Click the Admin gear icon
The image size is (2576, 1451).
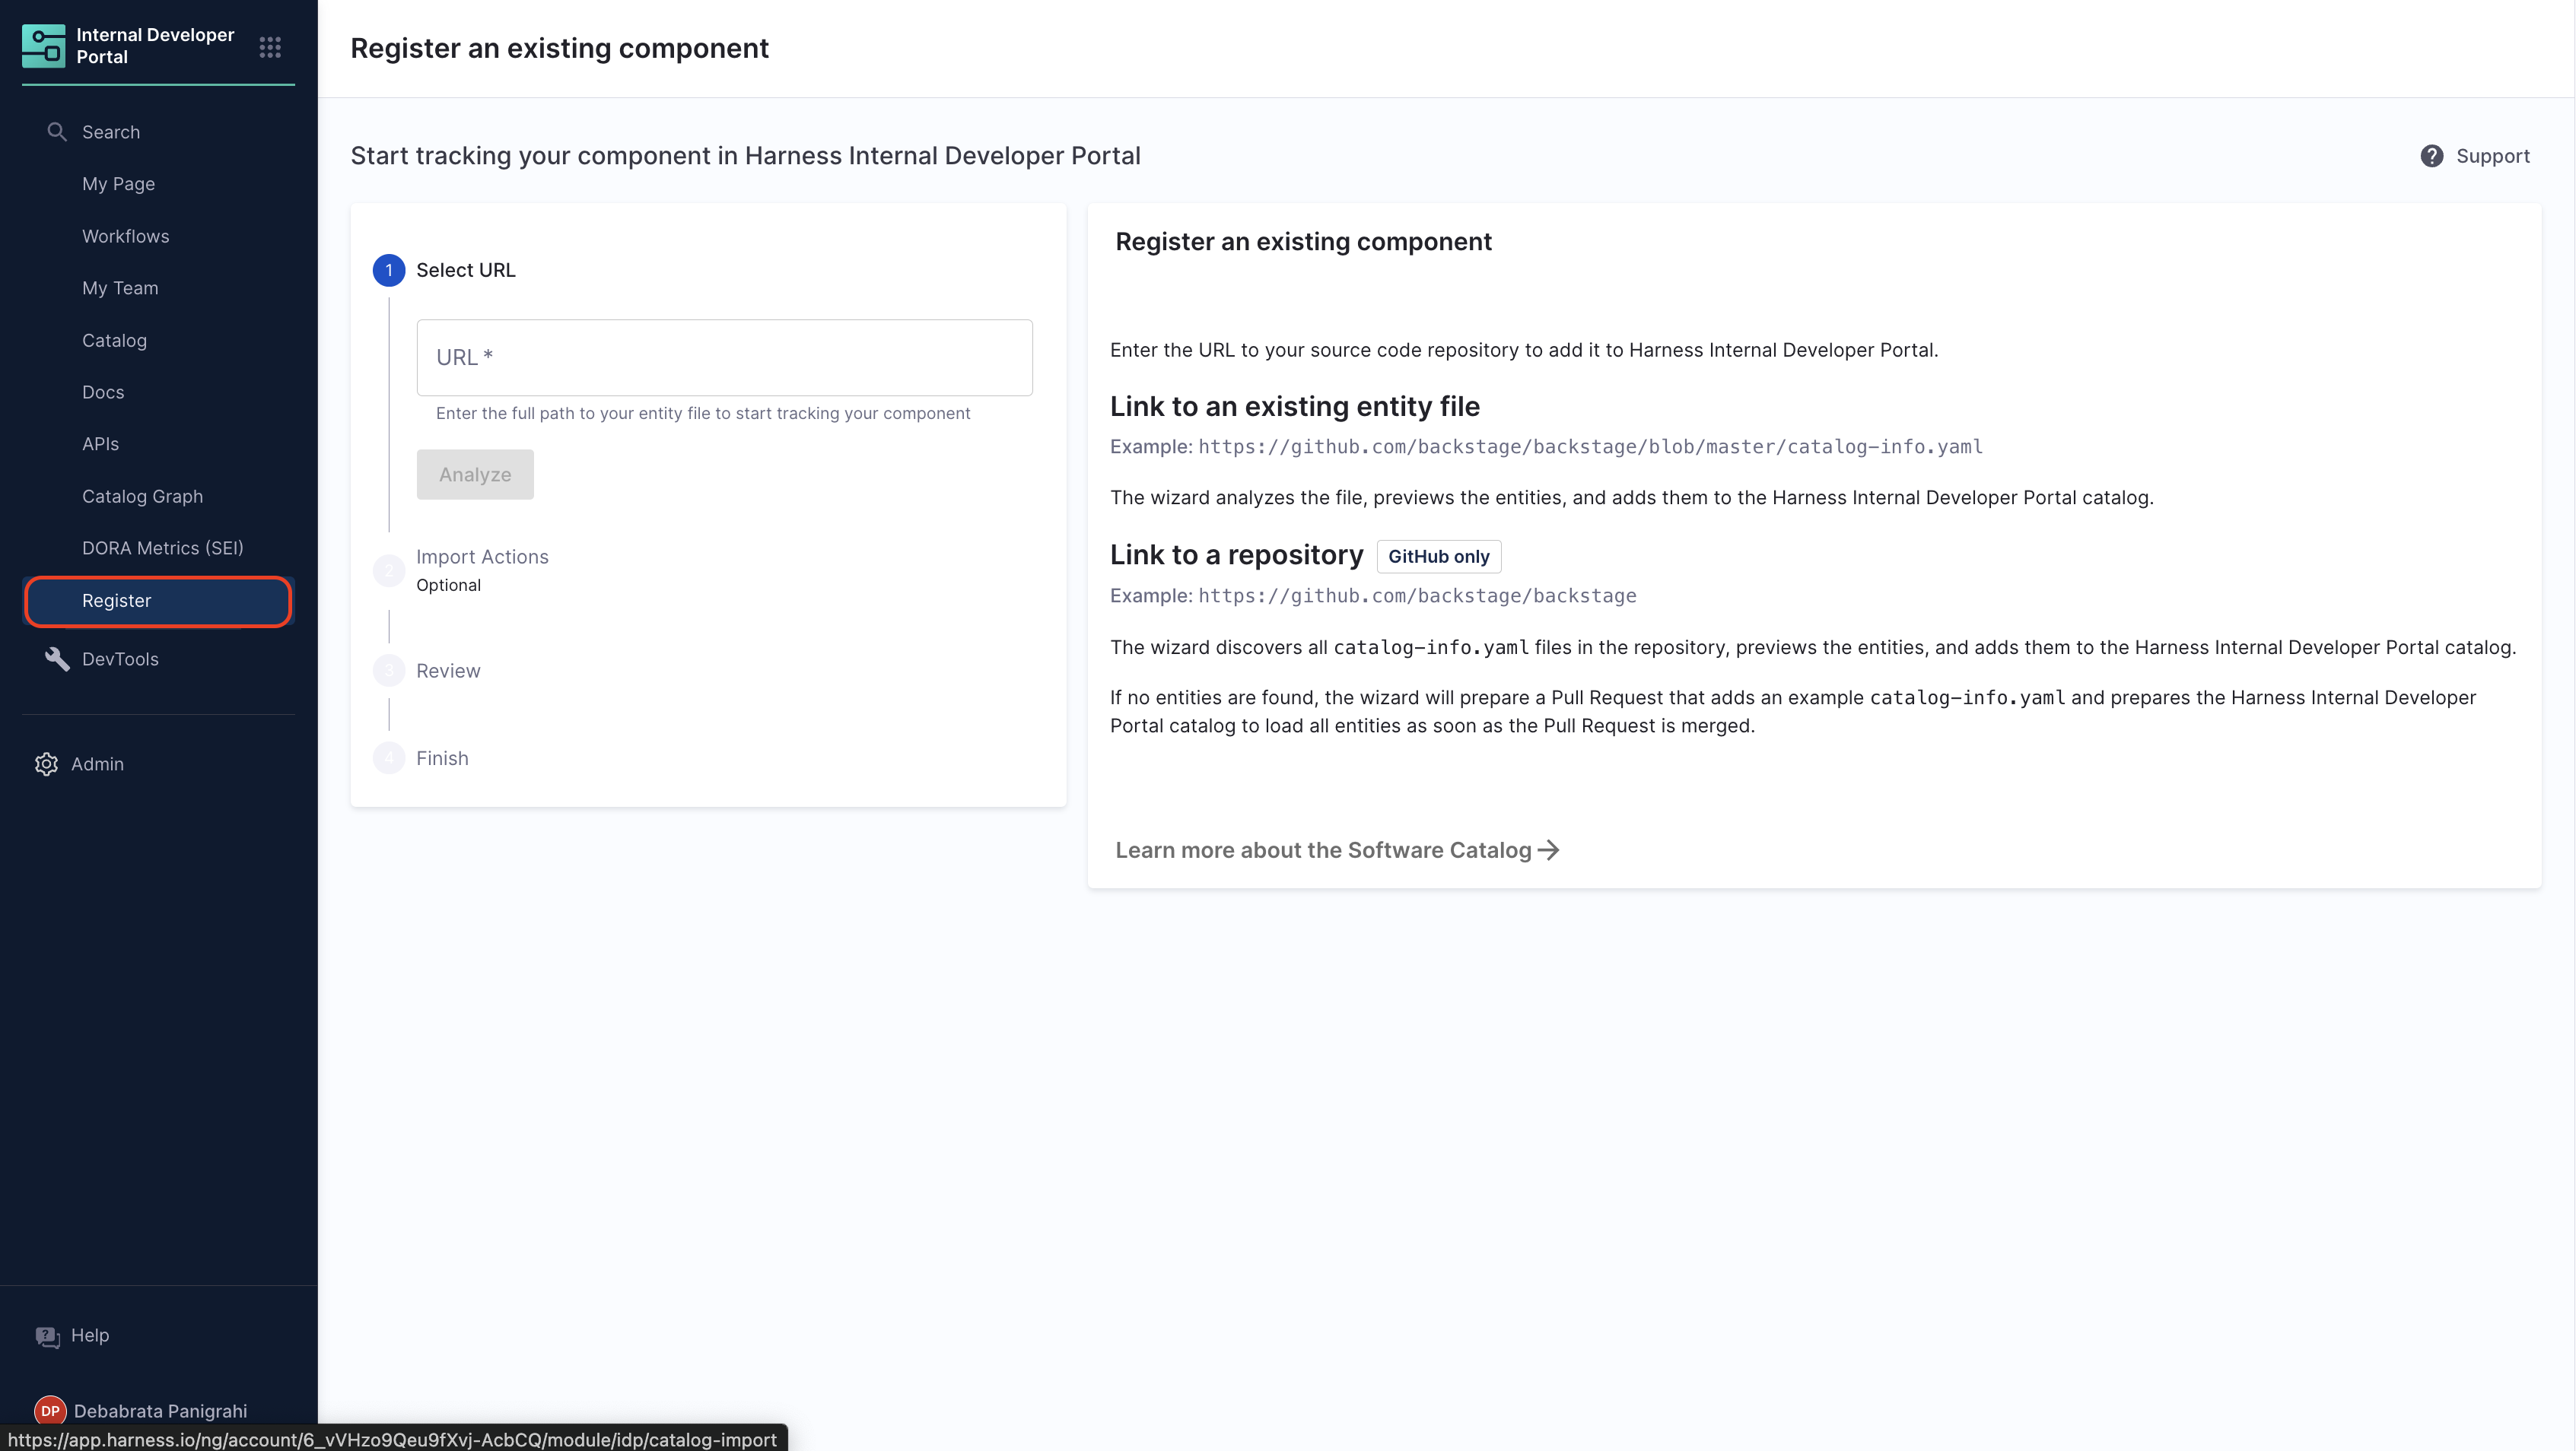(x=46, y=764)
